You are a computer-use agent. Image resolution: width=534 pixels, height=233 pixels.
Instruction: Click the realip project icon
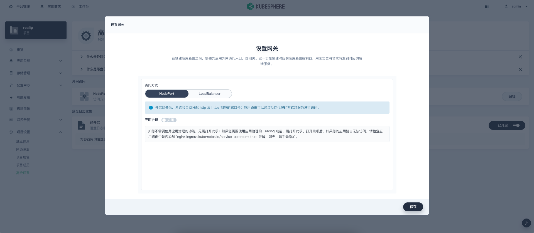click(14, 30)
